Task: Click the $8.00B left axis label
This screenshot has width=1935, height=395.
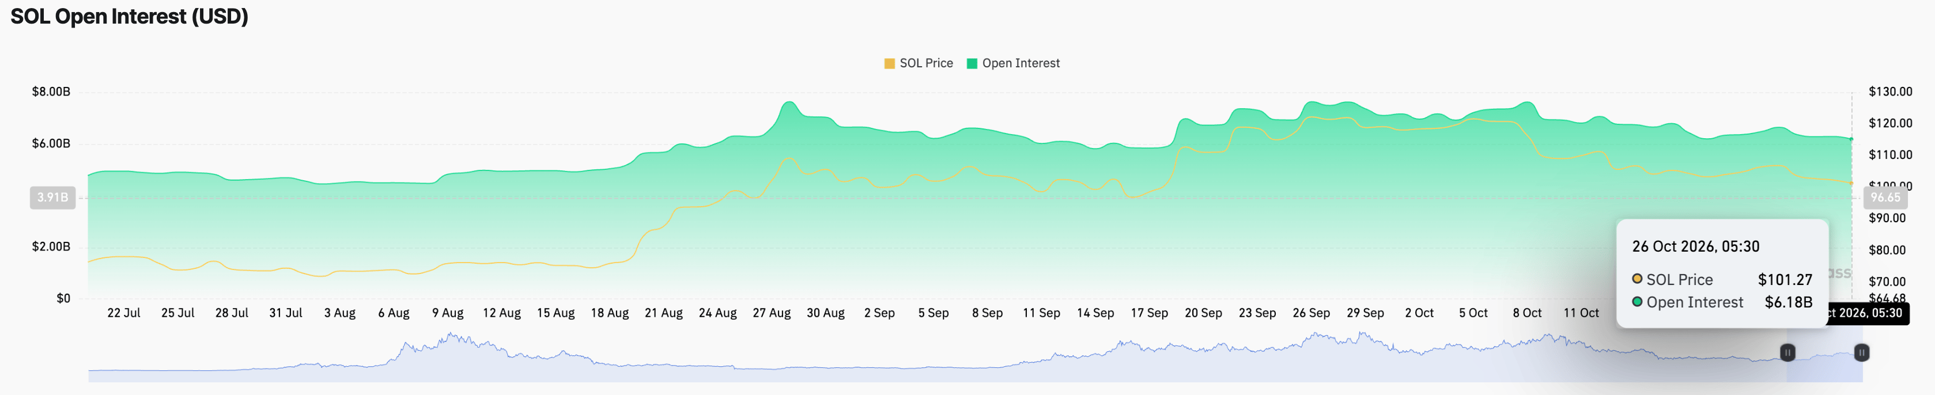Action: pos(51,92)
